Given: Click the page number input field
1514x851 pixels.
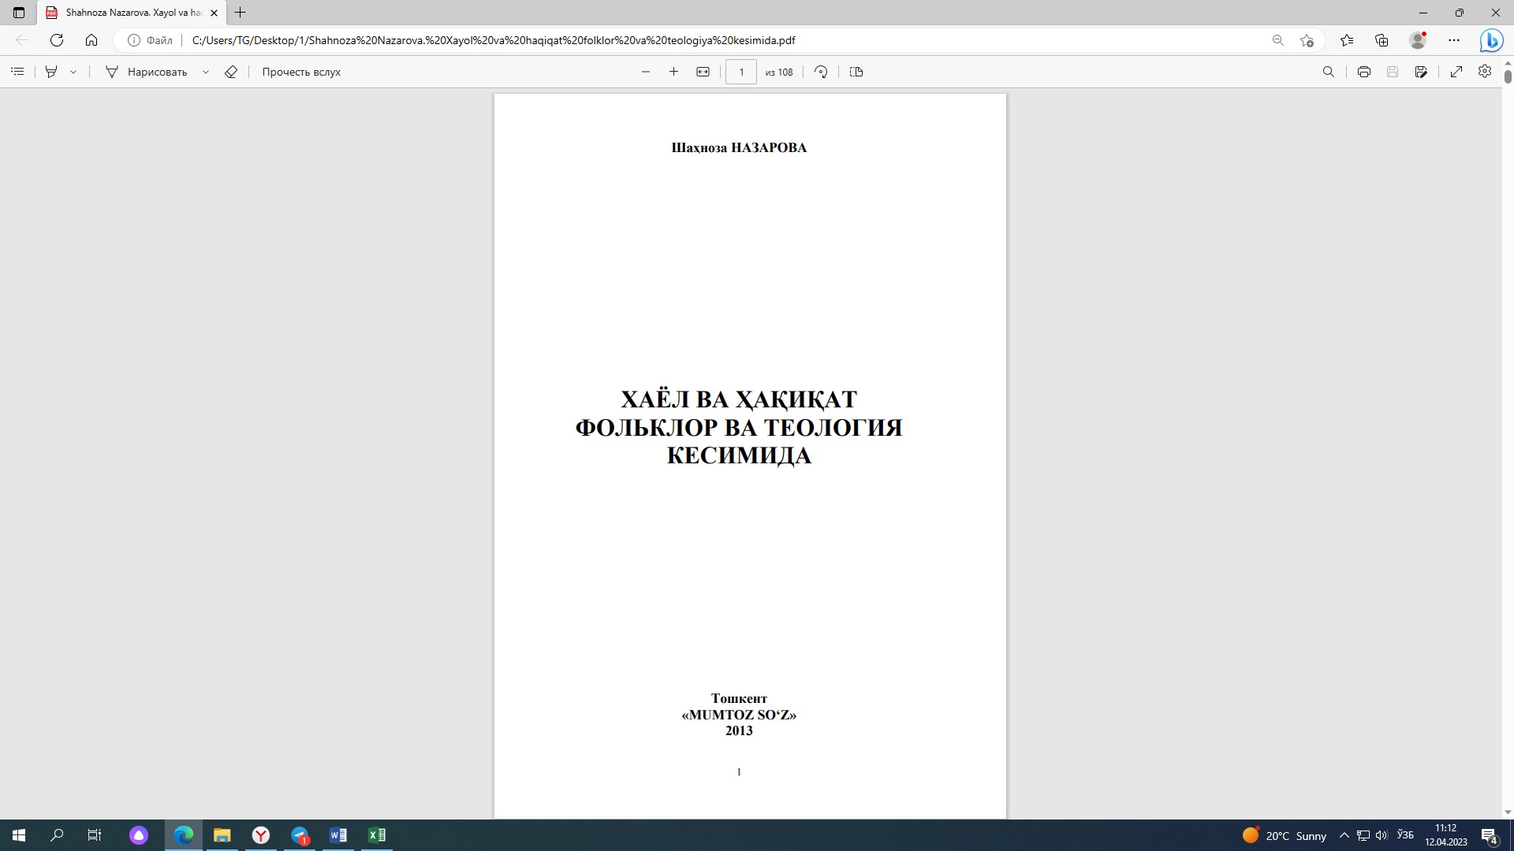Looking at the screenshot, I should pos(740,72).
